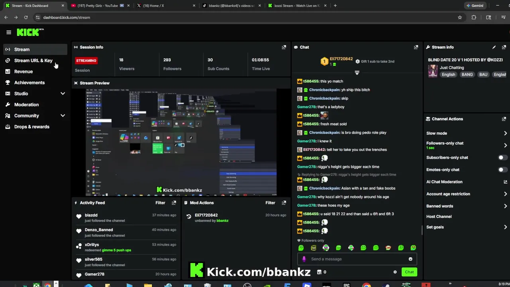The height and width of the screenshot is (287, 510).
Task: Open blazdd in Activity Feed
Action: click(x=91, y=215)
